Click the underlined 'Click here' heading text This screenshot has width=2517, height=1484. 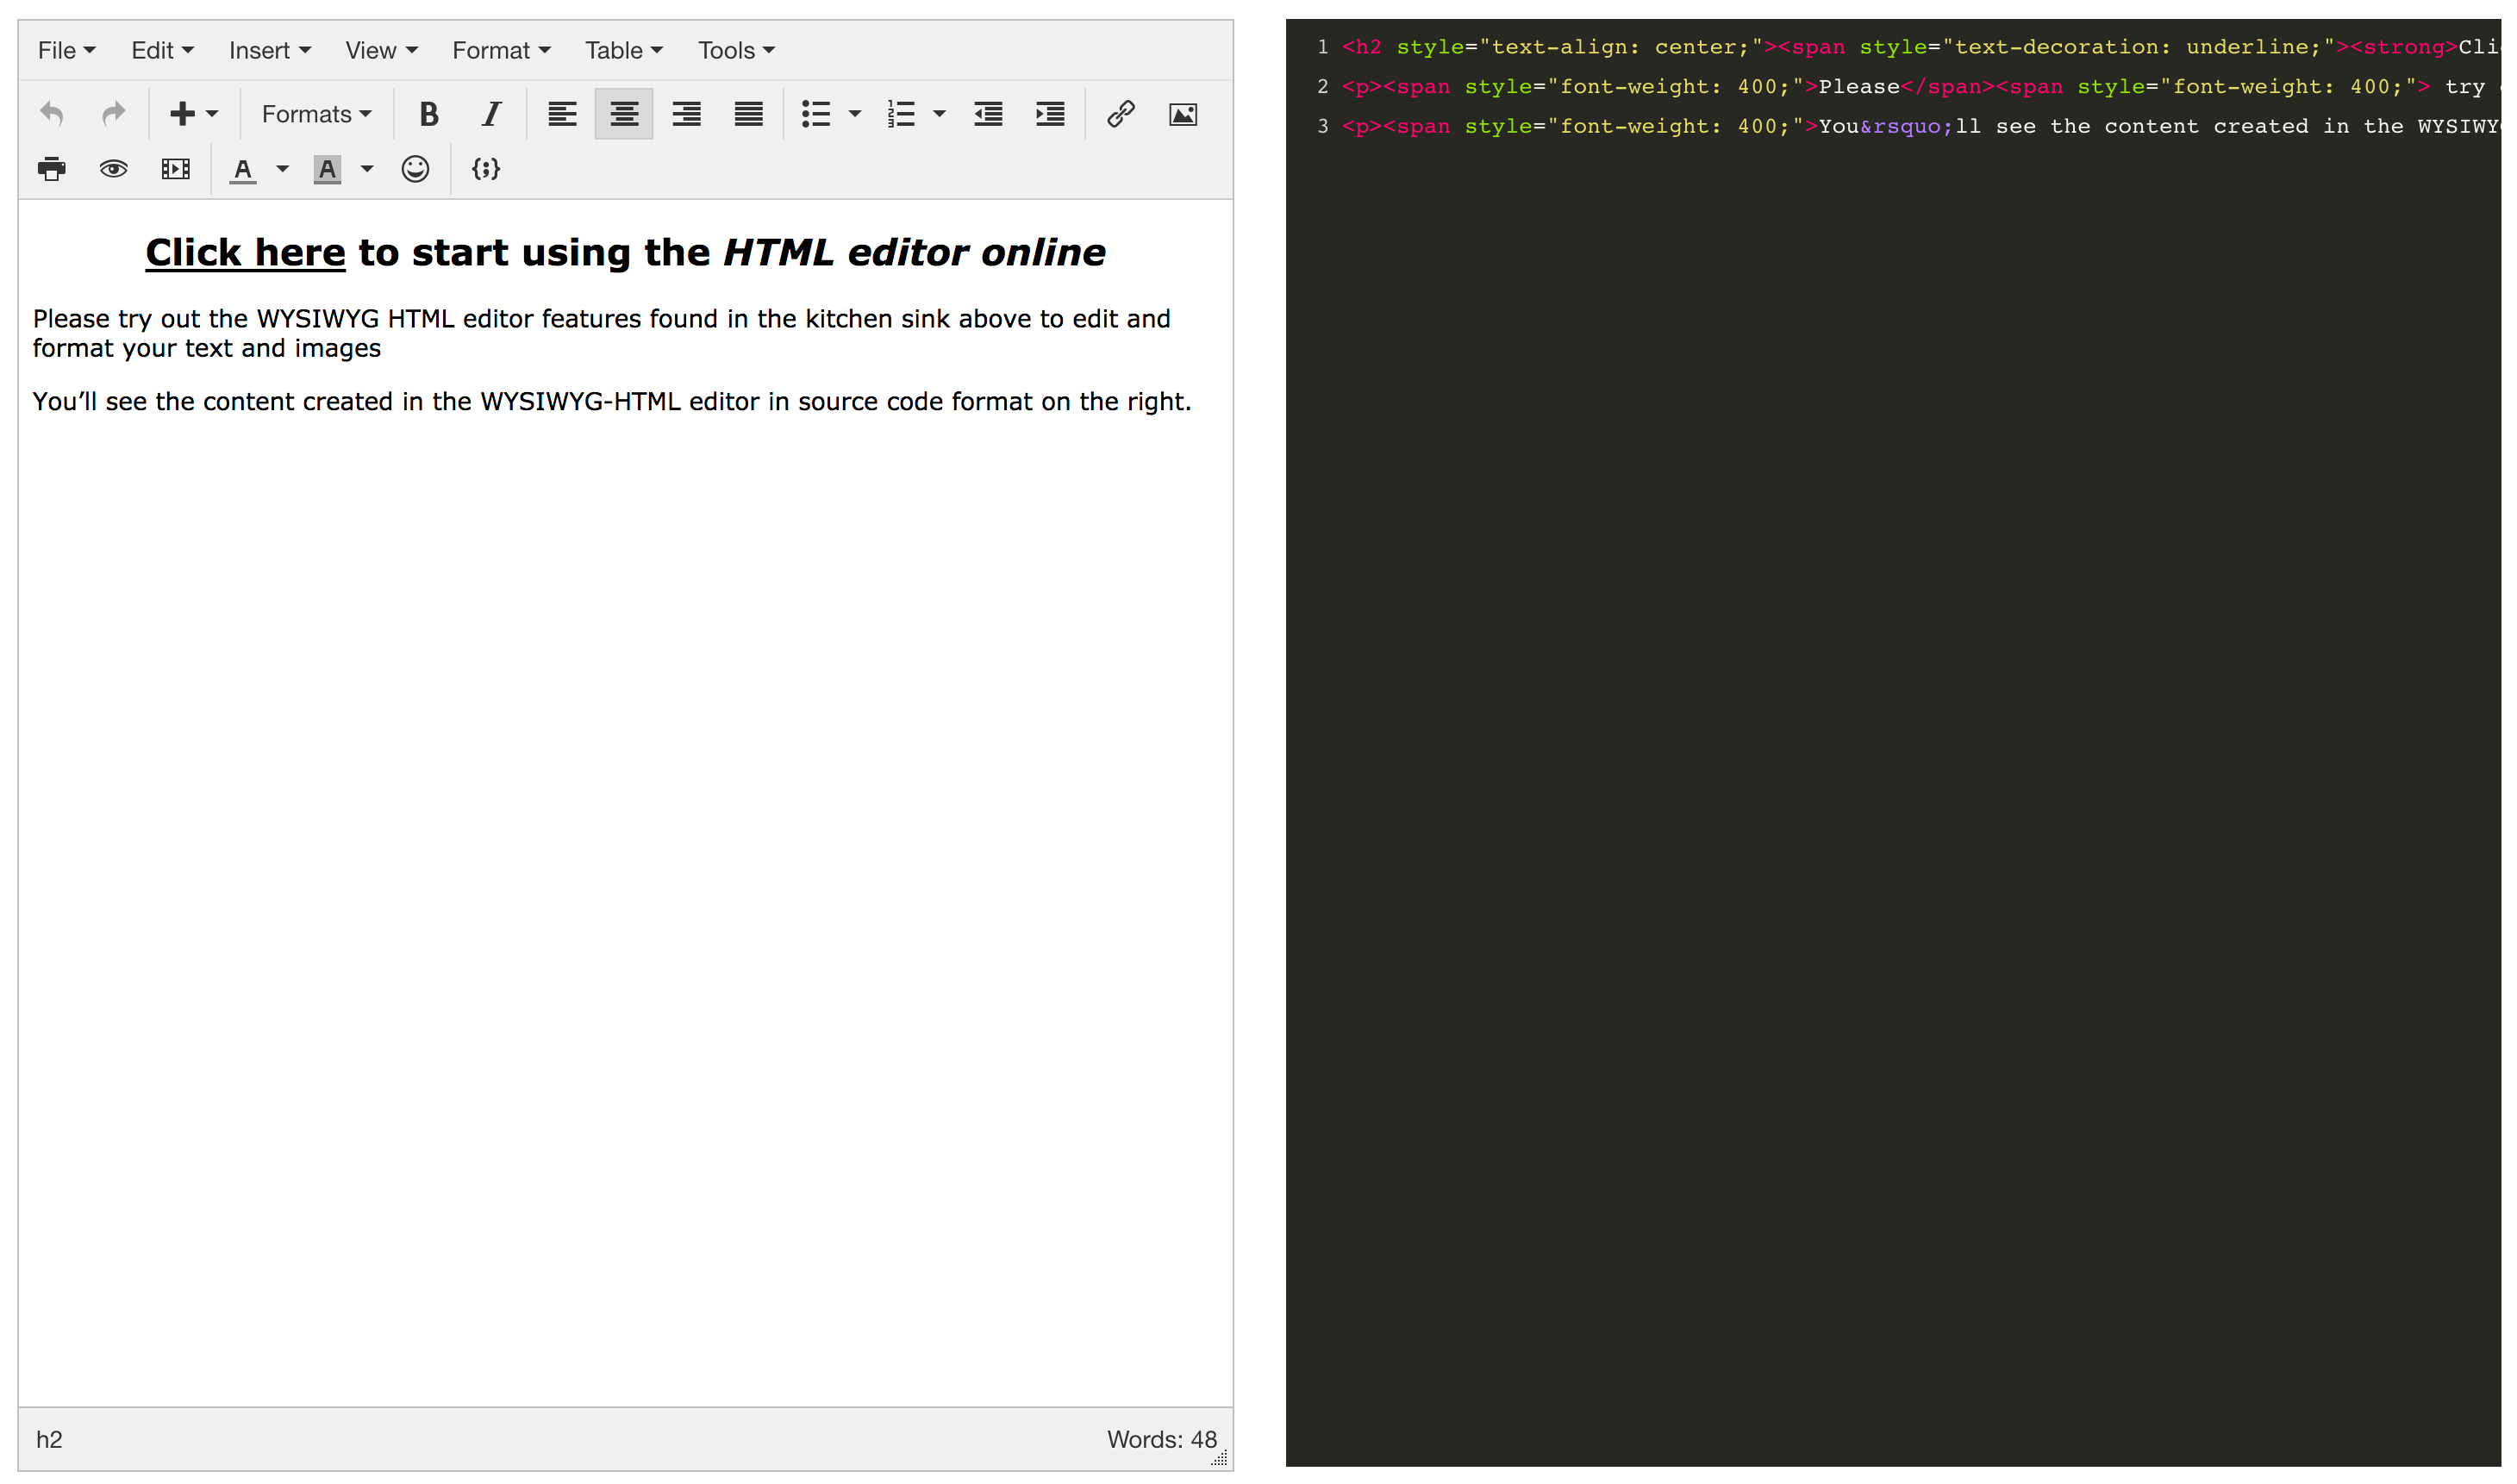pyautogui.click(x=245, y=253)
